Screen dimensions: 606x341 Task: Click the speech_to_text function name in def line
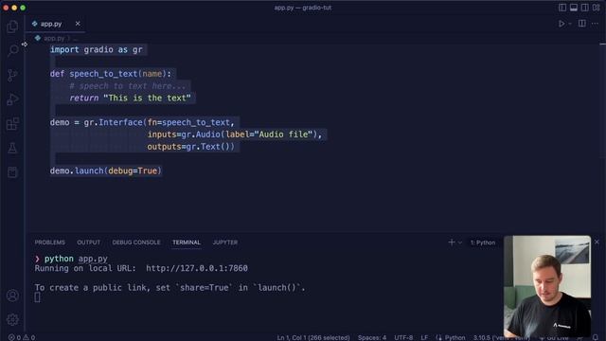point(103,74)
